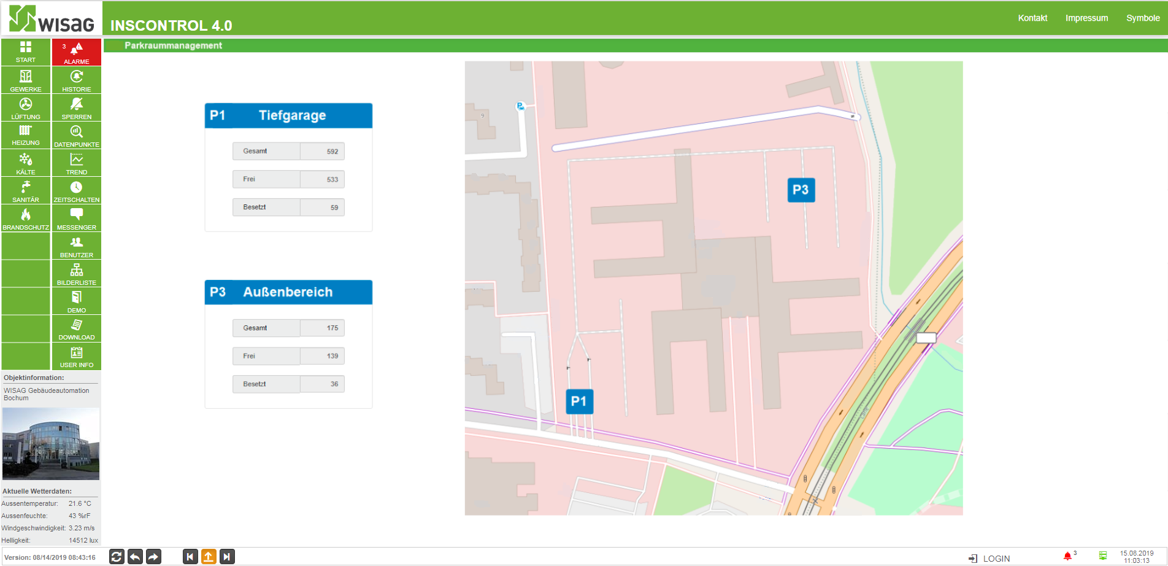Click the orange upload/up-level button
This screenshot has height=566, width=1168.
[x=209, y=557]
